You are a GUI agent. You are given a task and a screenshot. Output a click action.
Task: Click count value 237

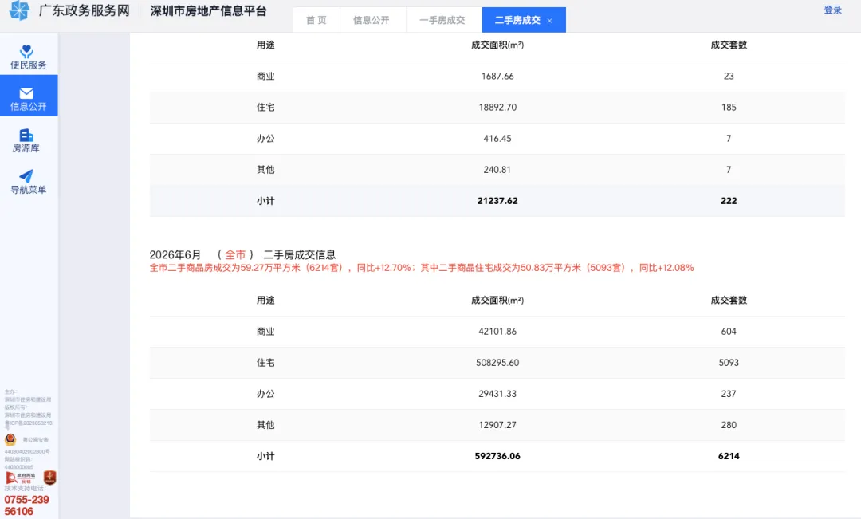coord(729,394)
